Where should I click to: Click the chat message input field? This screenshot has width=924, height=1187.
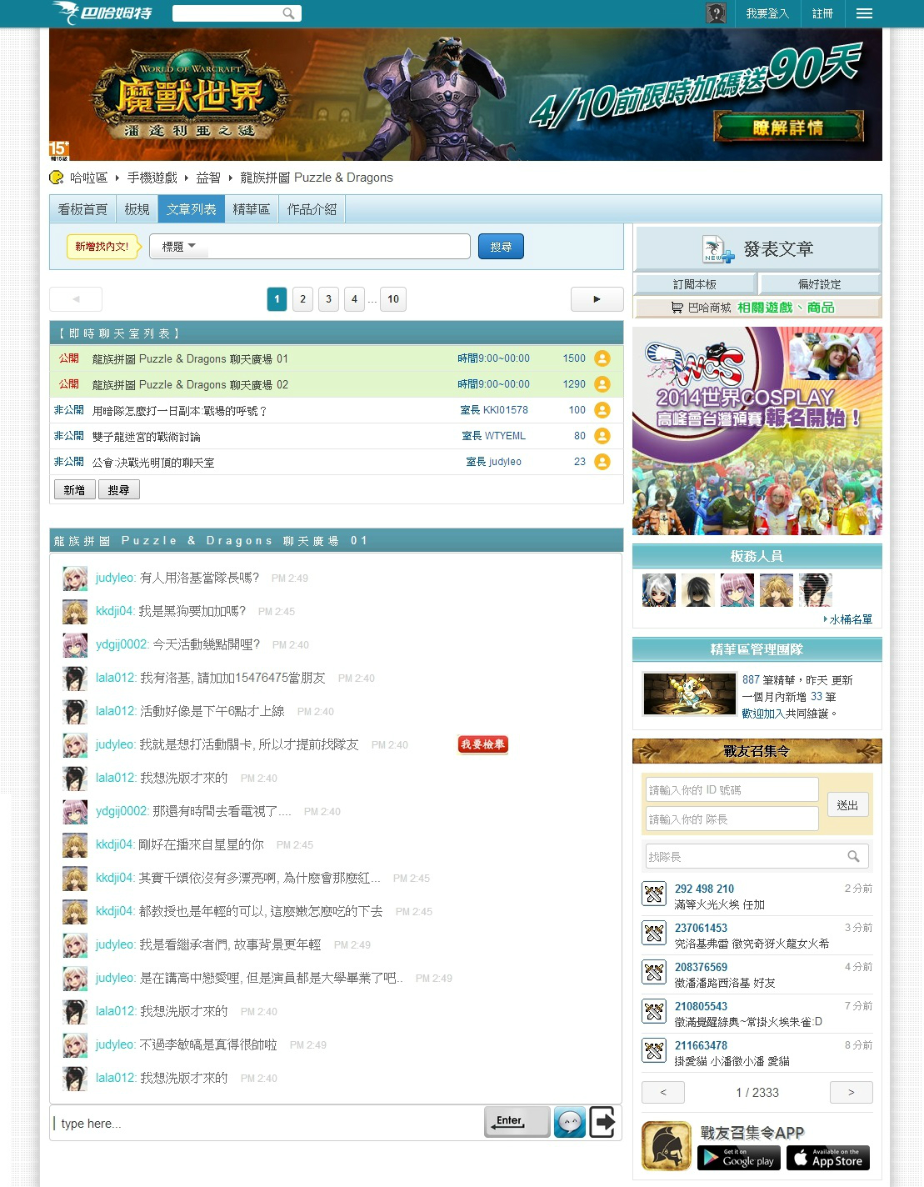[x=267, y=1123]
